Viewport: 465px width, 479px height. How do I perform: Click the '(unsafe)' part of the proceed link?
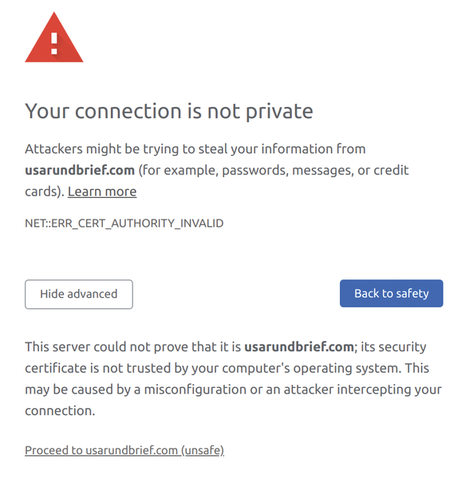click(x=203, y=450)
